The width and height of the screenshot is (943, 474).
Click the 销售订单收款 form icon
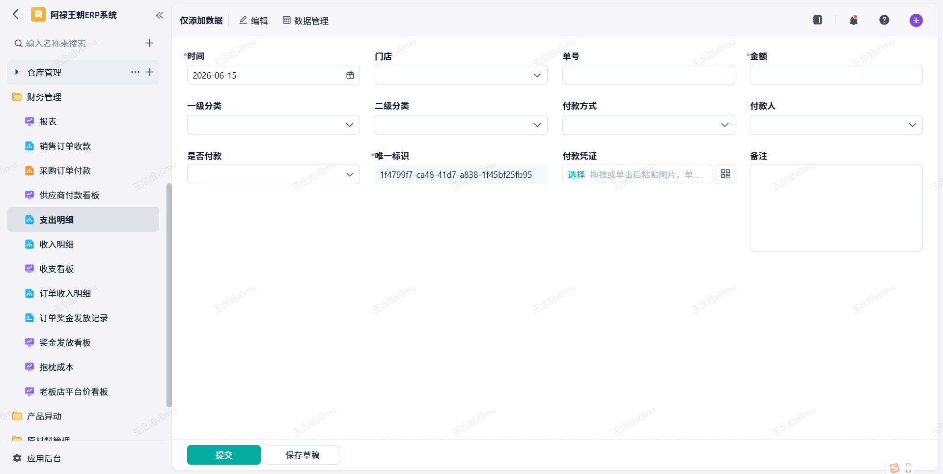coord(29,146)
